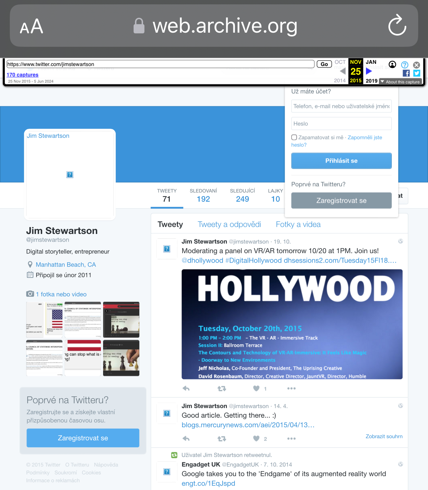428x490 pixels.
Task: Open the Lajky tab showing 10
Action: [276, 195]
